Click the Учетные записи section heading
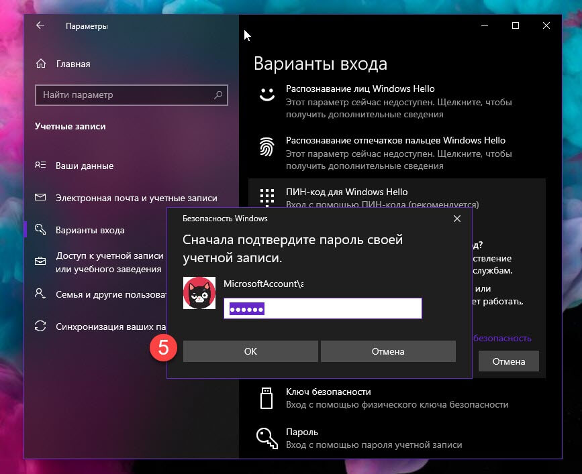This screenshot has height=474, width=582. coord(70,126)
